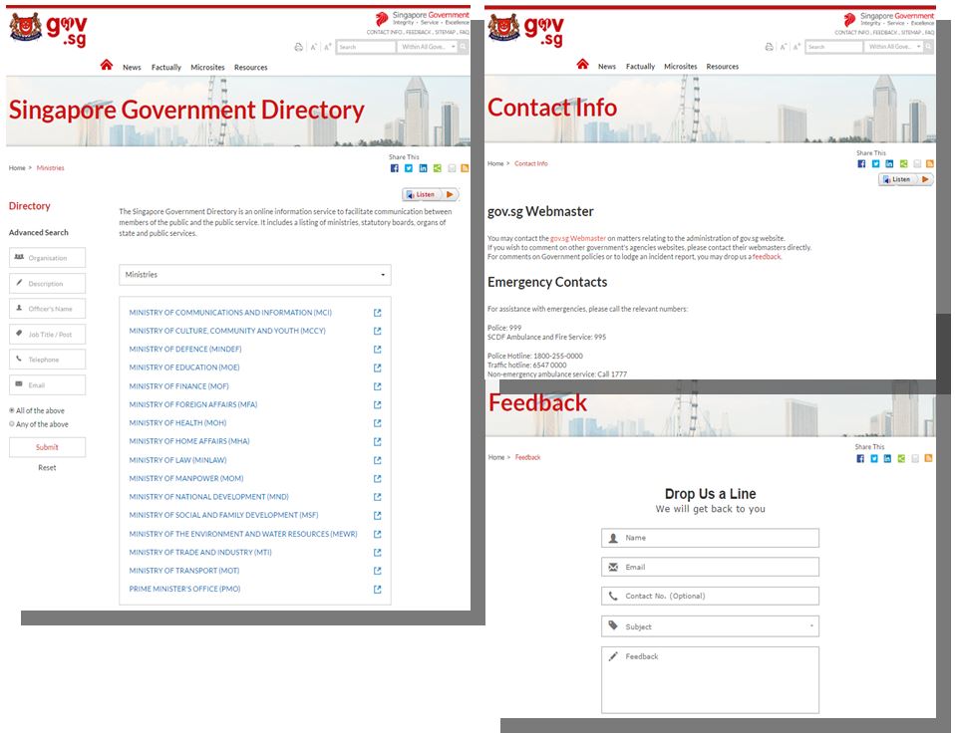Image resolution: width=955 pixels, height=737 pixels.
Task: Open external link icon for Ministry of Transport
Action: coord(377,571)
